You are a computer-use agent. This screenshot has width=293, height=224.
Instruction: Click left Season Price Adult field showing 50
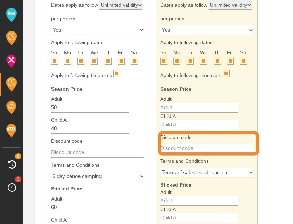pyautogui.click(x=90, y=107)
